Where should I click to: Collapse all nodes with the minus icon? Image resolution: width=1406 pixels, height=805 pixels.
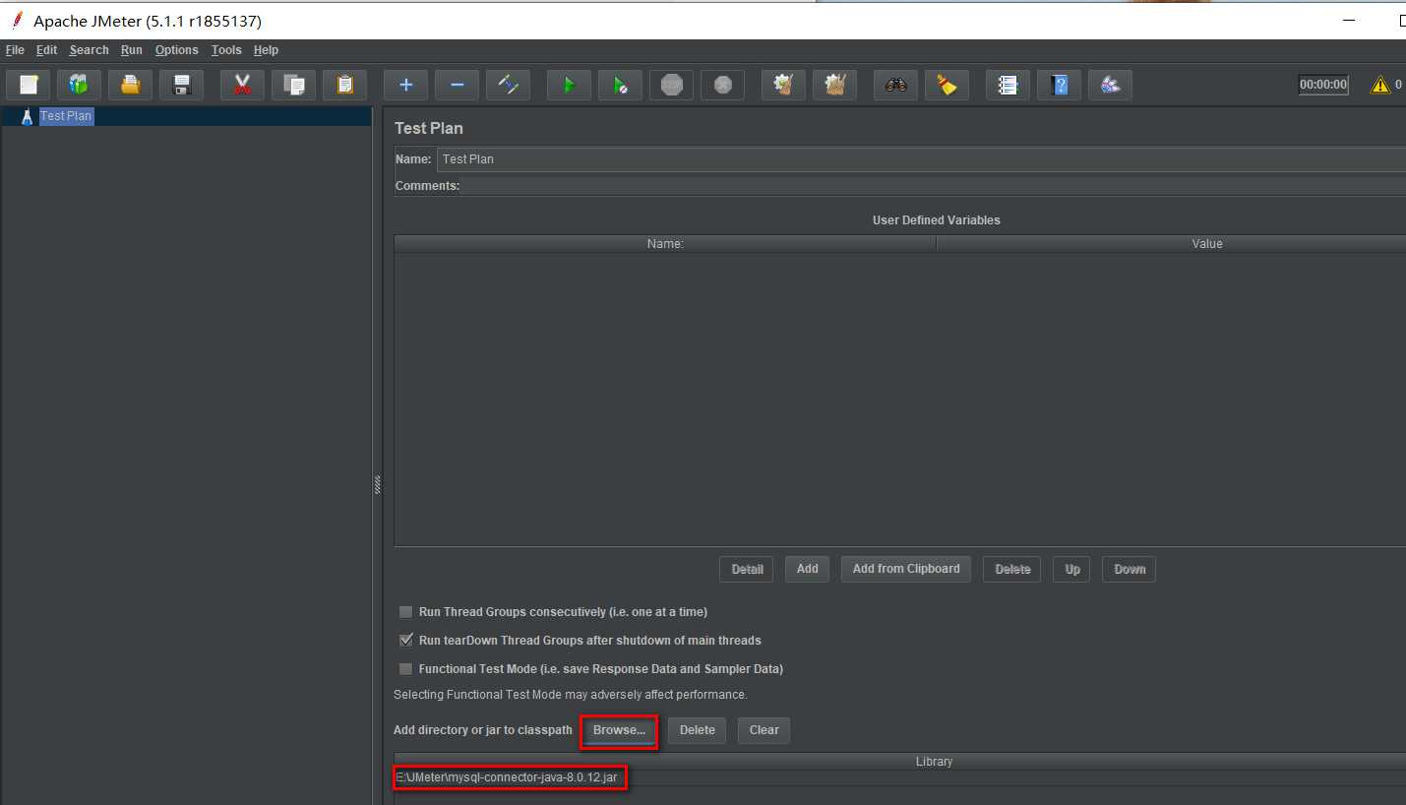(457, 85)
